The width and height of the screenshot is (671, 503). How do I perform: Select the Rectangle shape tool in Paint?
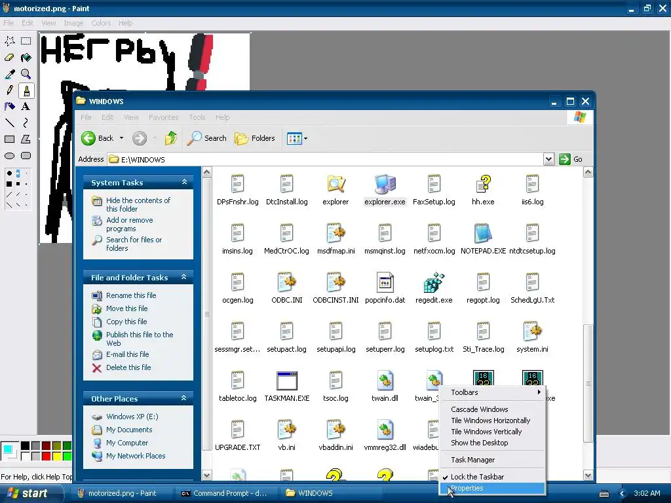click(x=9, y=139)
